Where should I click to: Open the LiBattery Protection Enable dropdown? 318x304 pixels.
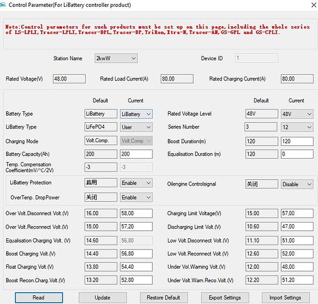pos(136,183)
